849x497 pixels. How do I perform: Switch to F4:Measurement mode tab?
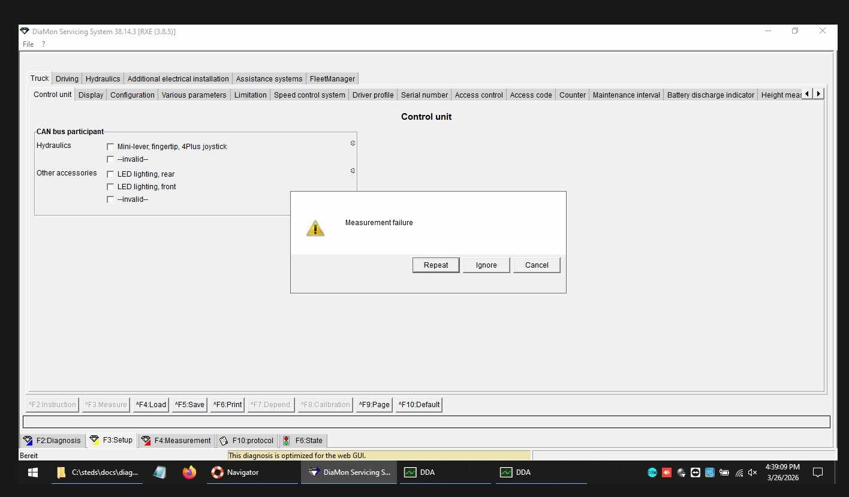pos(176,441)
